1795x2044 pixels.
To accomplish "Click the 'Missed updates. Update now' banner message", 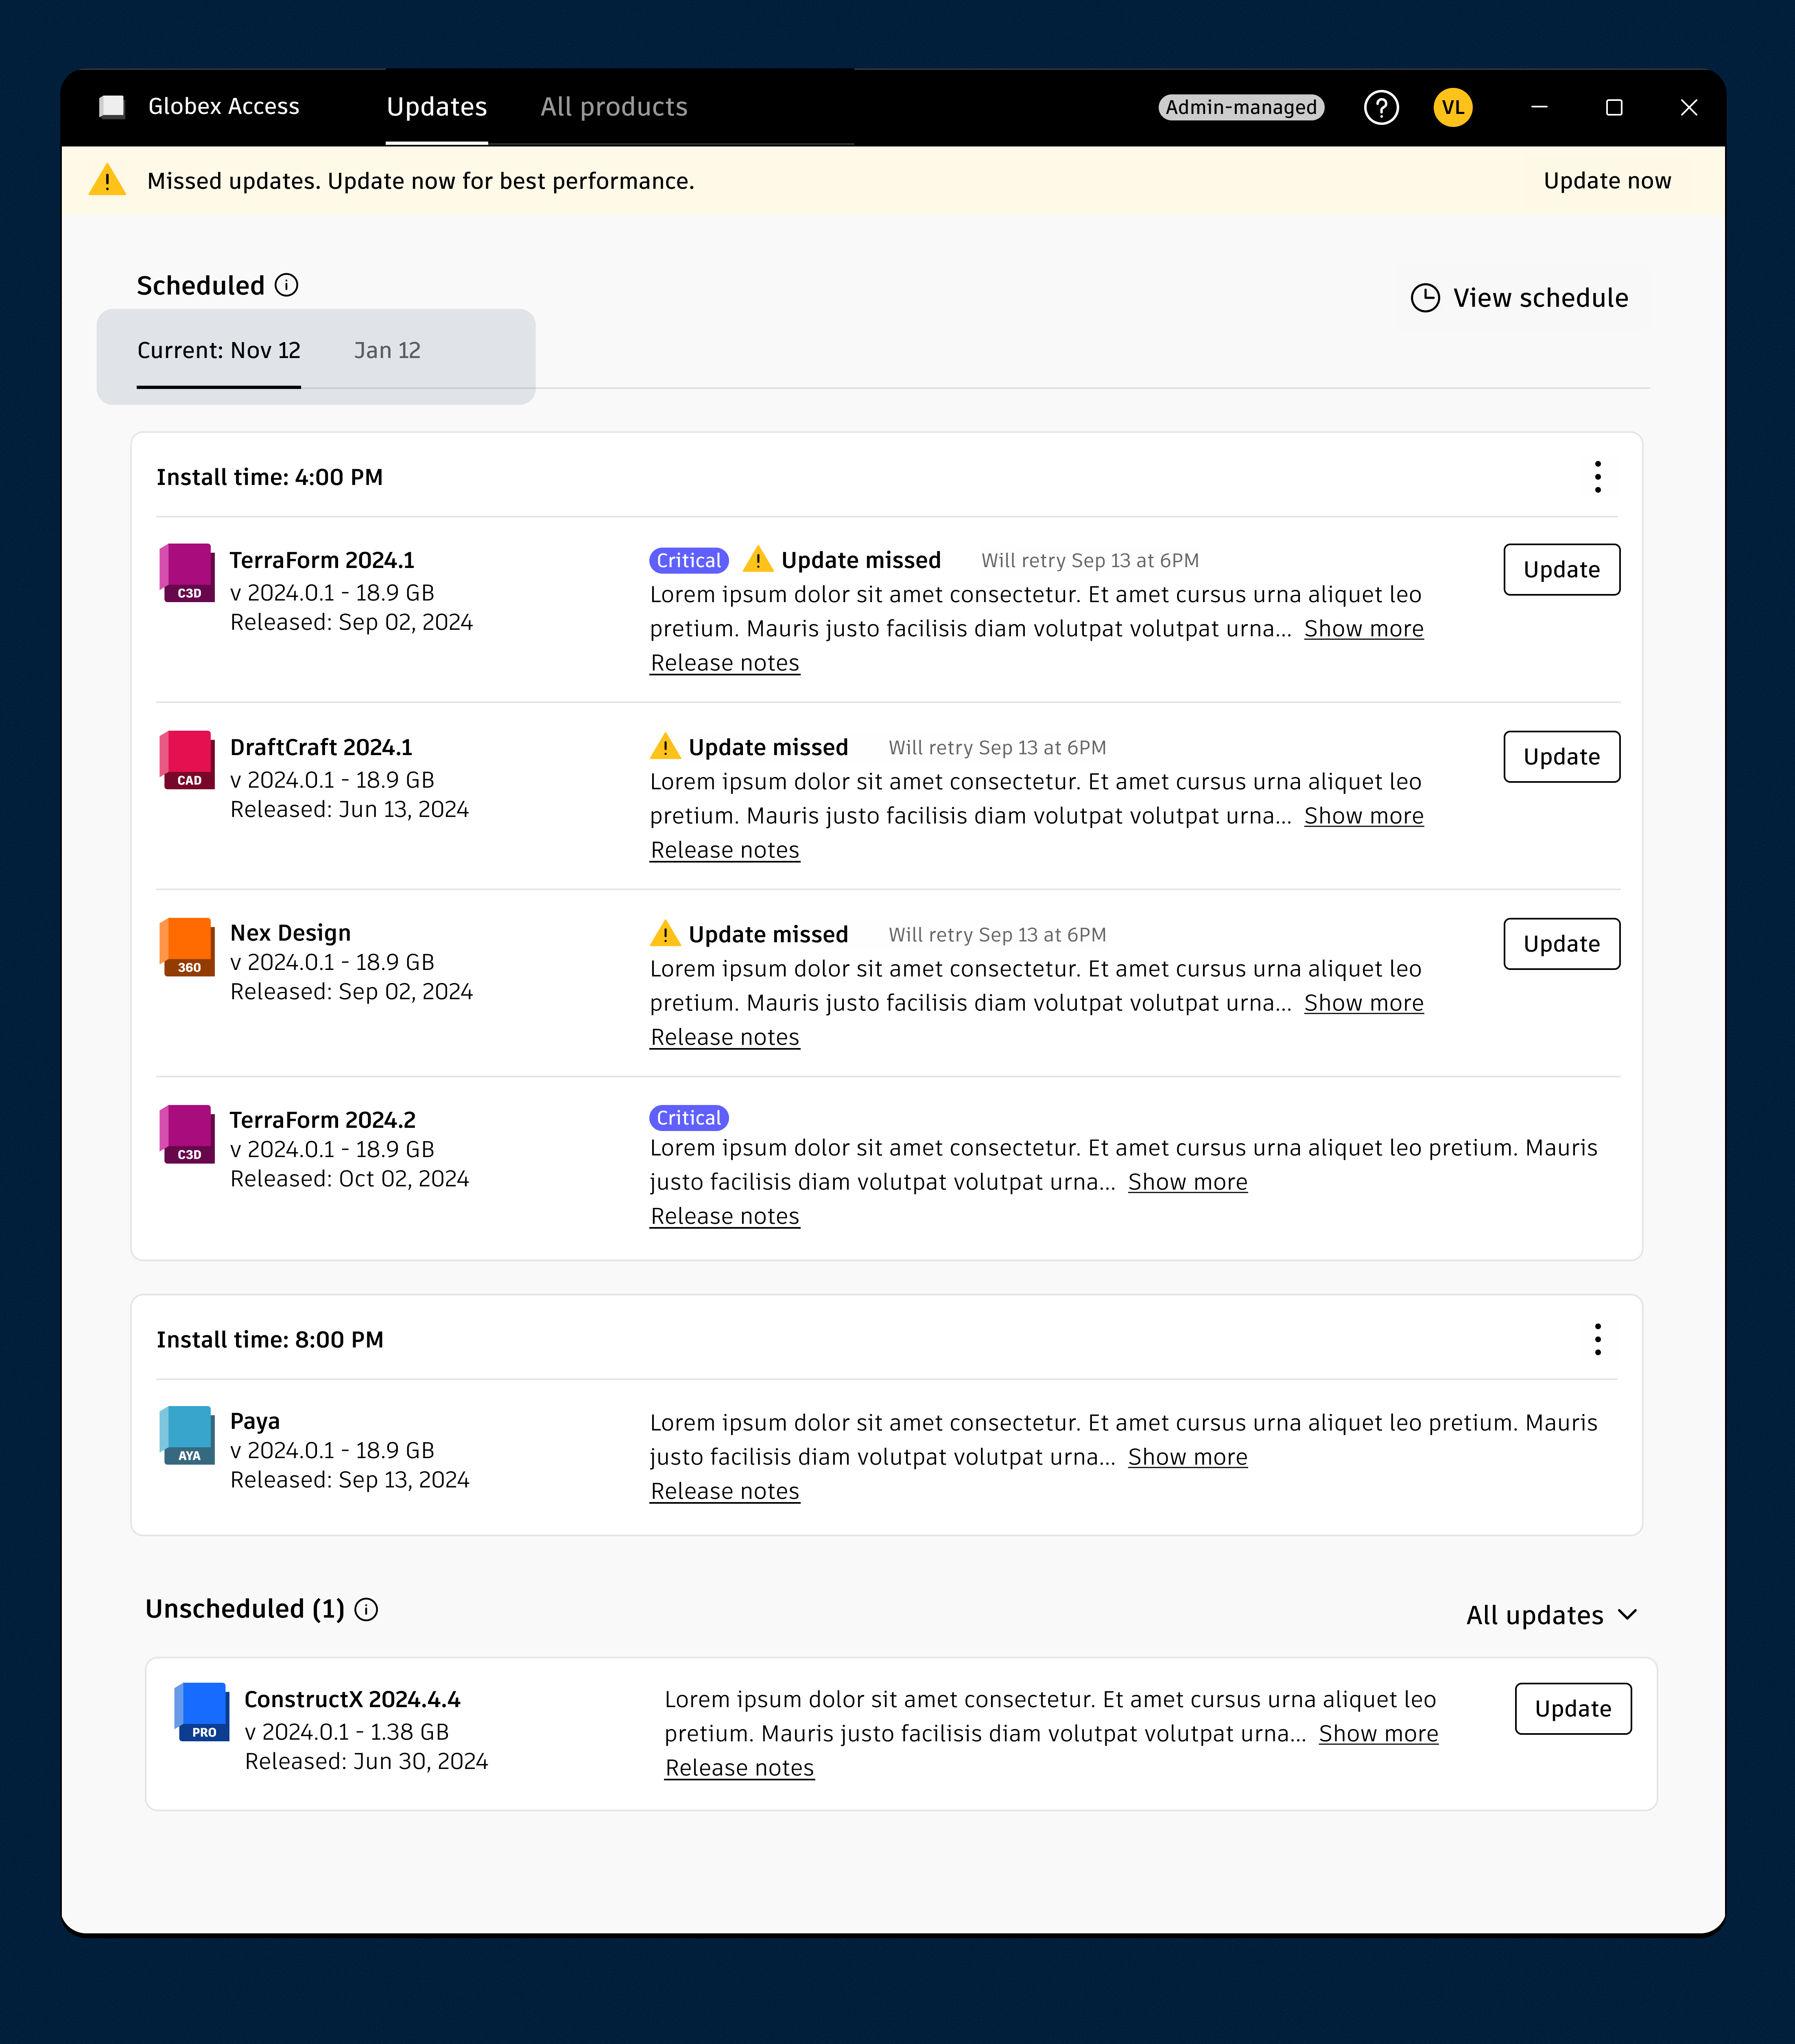I will click(421, 181).
